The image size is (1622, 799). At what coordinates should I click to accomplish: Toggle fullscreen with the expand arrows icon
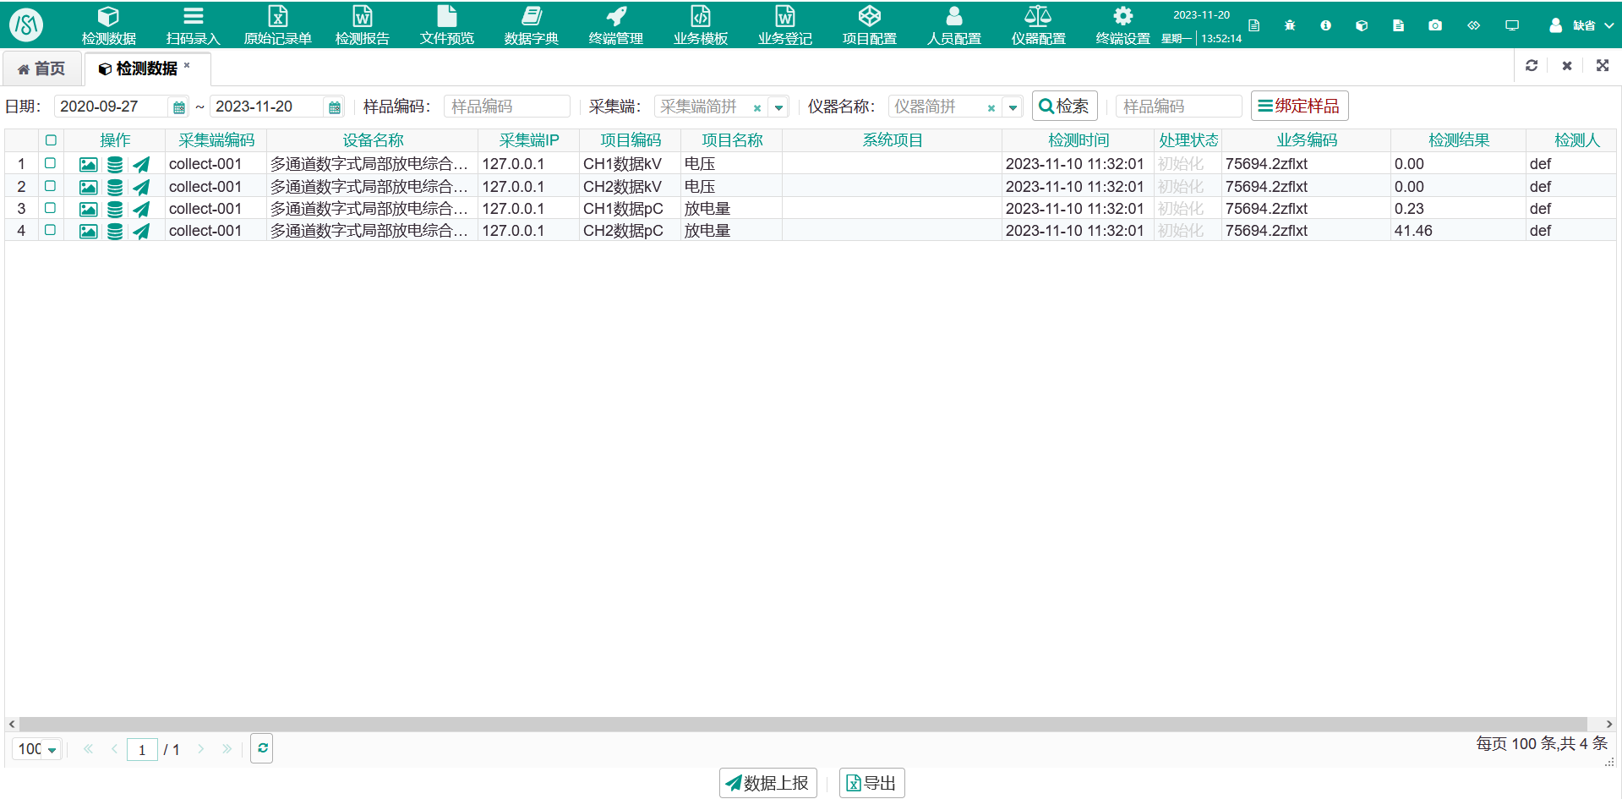point(1602,65)
